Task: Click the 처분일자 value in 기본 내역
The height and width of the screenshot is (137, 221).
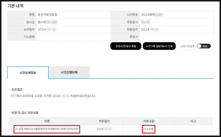Action: coord(150,29)
